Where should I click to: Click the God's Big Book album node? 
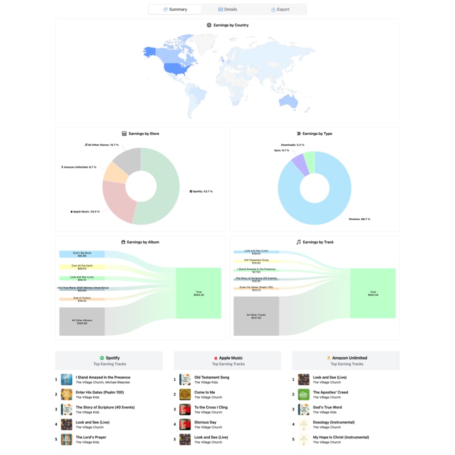point(82,254)
